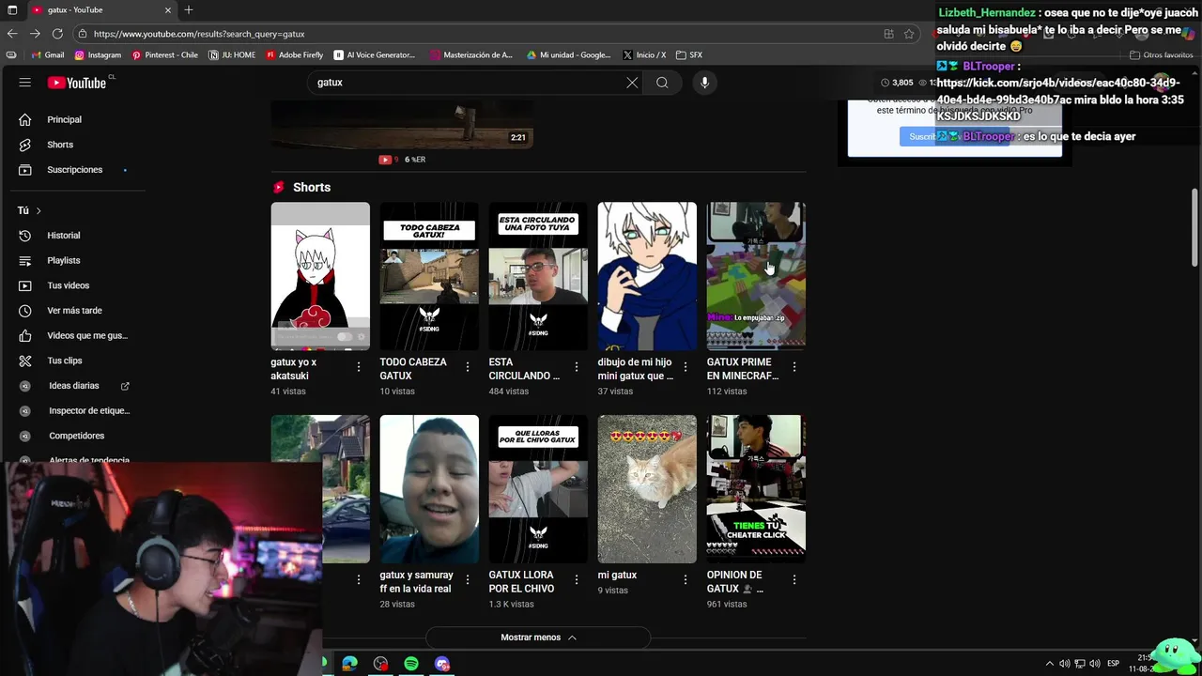Image resolution: width=1202 pixels, height=676 pixels.
Task: Open title OPINION DE GATUX
Action: pyautogui.click(x=736, y=582)
